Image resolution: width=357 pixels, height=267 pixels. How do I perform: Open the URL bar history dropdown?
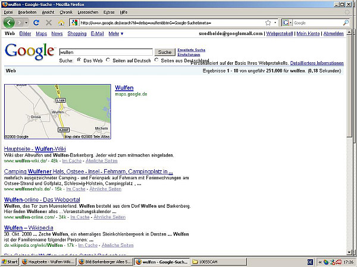tap(275, 23)
